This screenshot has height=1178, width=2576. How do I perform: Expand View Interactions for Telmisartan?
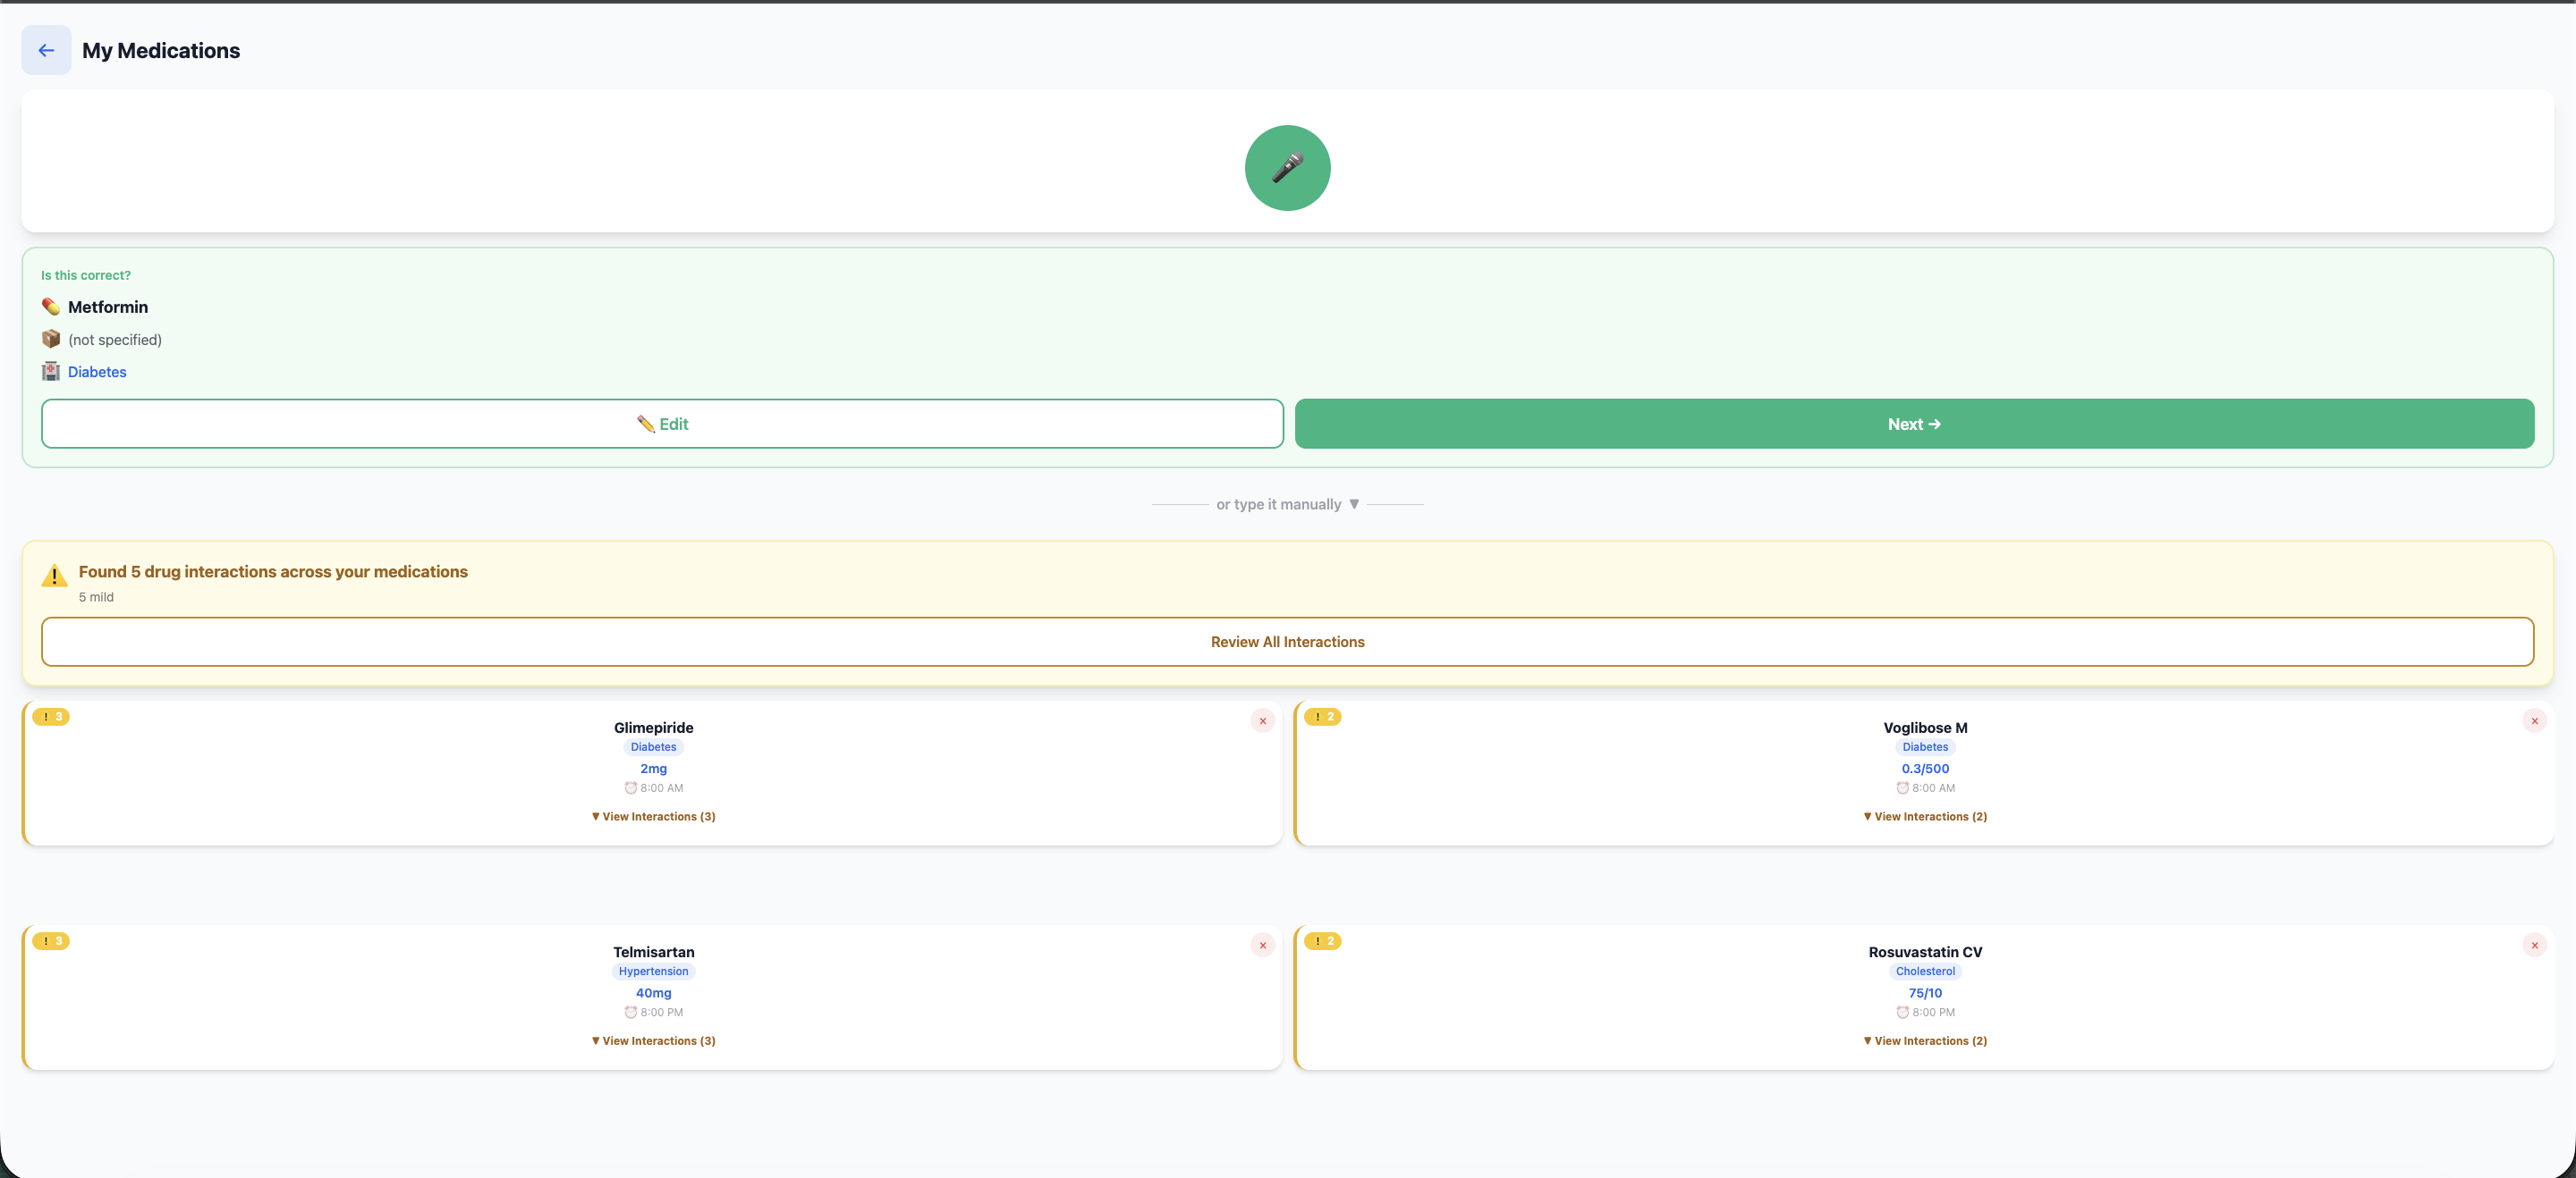(653, 1041)
